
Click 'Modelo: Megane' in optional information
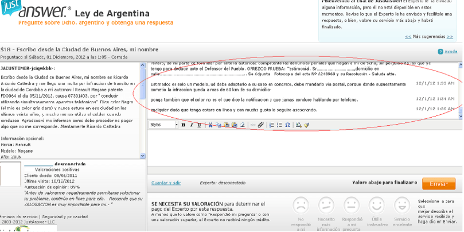pyautogui.click(x=17, y=151)
